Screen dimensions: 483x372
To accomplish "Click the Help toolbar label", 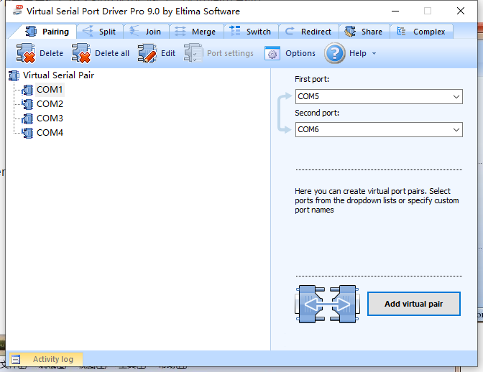I will pyautogui.click(x=358, y=53).
